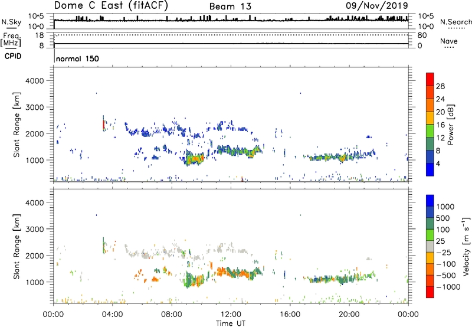Click the 'CPID' label

click(x=13, y=56)
